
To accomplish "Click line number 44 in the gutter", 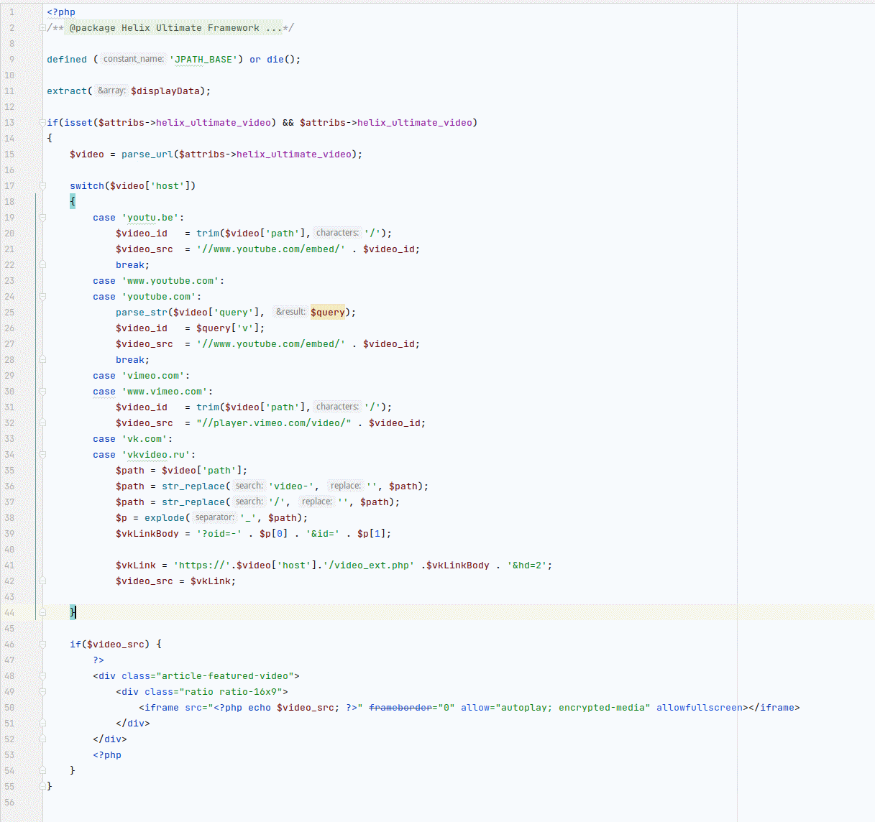I will [x=9, y=613].
